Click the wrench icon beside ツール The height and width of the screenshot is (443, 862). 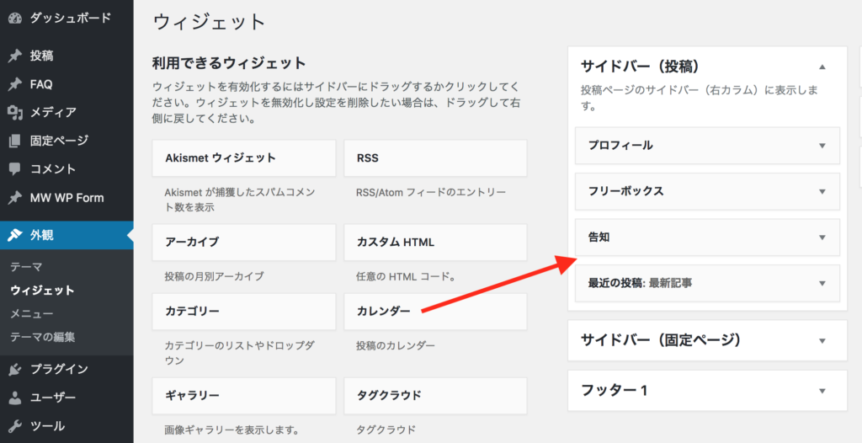click(14, 426)
